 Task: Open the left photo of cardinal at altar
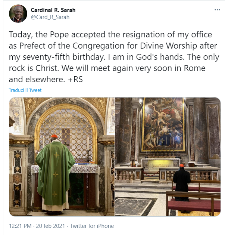click(62, 157)
